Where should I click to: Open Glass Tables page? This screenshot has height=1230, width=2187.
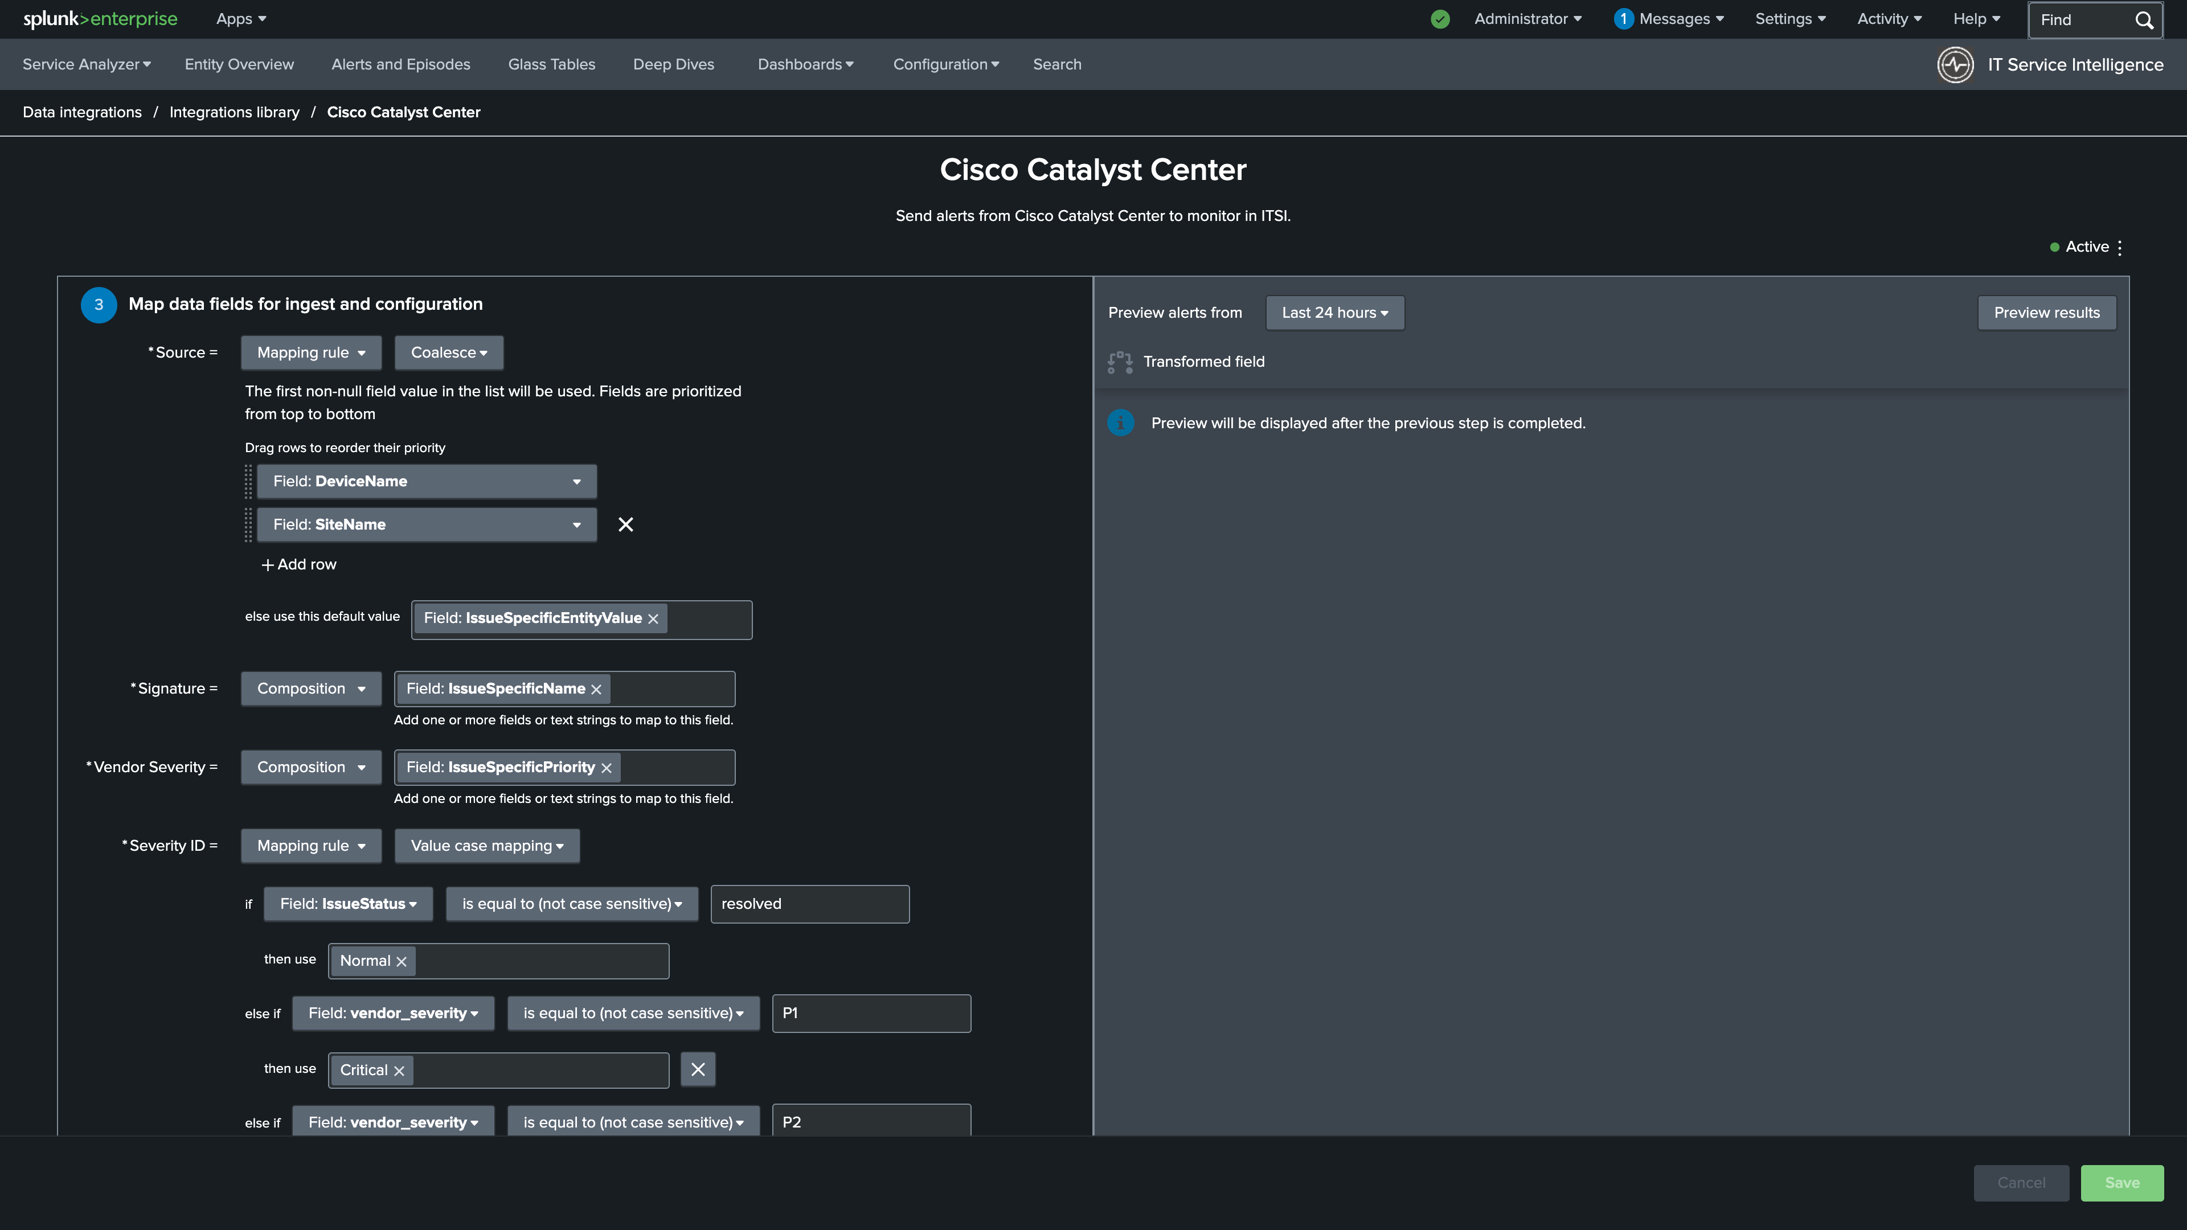tap(552, 64)
